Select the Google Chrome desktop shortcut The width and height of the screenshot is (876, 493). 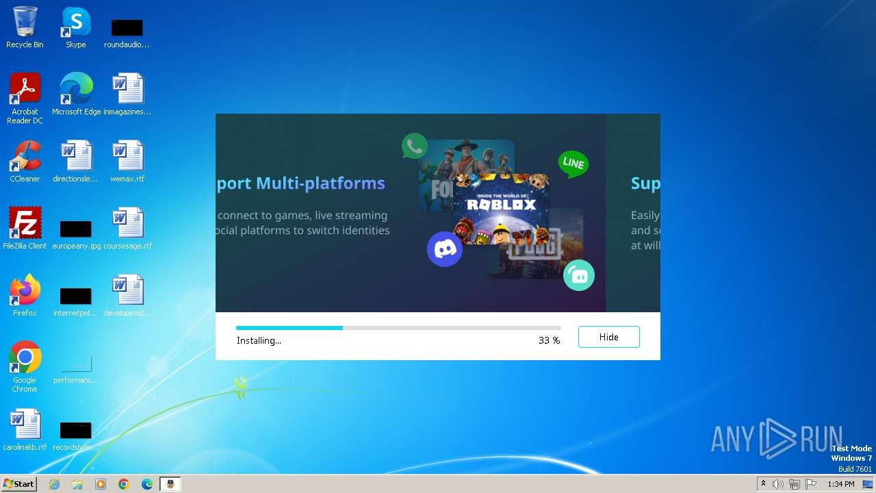point(25,367)
